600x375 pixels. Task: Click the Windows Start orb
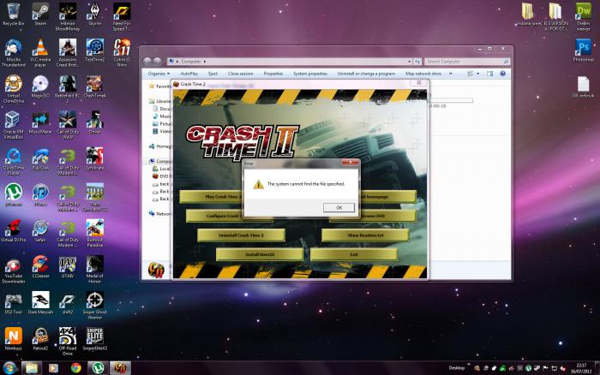coord(9,368)
